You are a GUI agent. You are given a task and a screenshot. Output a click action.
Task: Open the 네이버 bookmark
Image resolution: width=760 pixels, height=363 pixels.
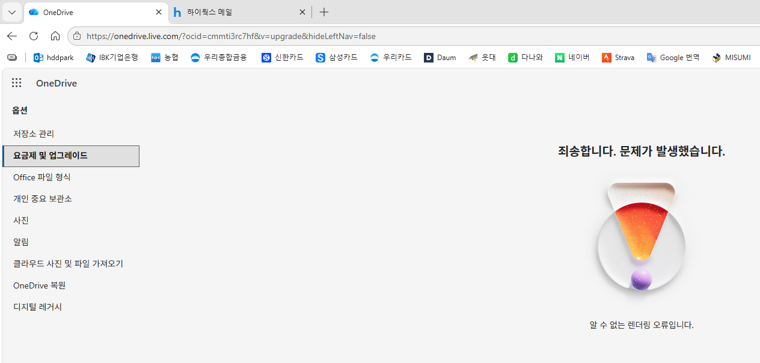(572, 58)
